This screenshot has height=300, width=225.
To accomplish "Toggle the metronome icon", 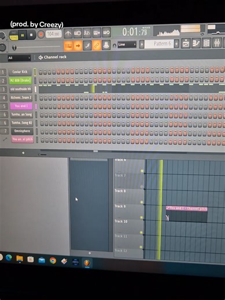I will click(68, 33).
